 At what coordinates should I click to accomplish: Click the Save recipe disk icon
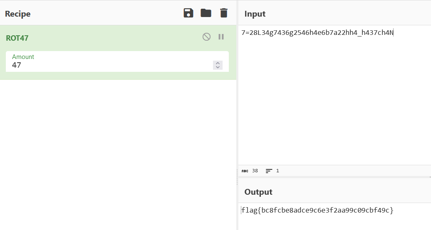point(188,13)
